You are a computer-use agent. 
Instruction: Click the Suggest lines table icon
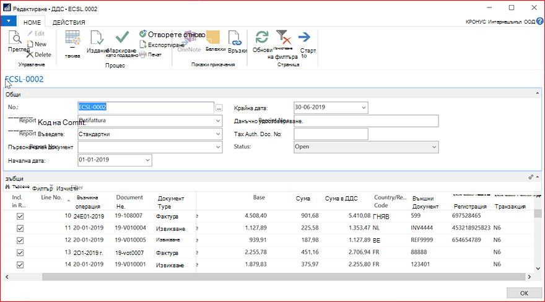point(72,38)
